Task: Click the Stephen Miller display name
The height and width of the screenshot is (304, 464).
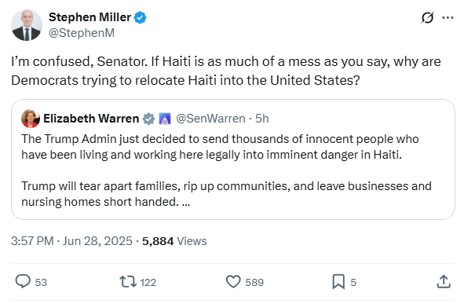Action: pos(90,17)
